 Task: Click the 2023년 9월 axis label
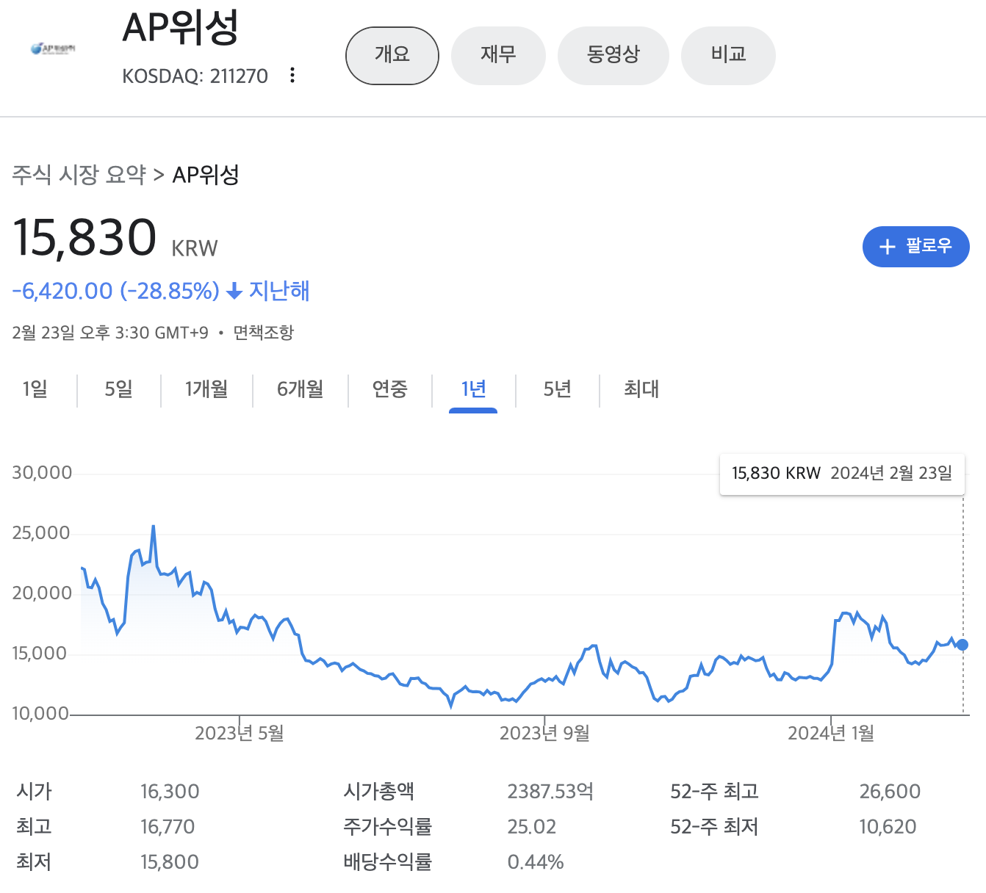(x=544, y=733)
